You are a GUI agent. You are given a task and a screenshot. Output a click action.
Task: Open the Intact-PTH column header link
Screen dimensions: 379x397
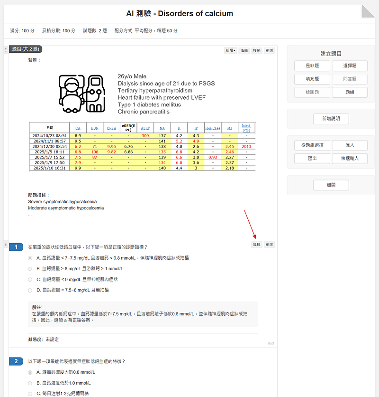point(246,127)
